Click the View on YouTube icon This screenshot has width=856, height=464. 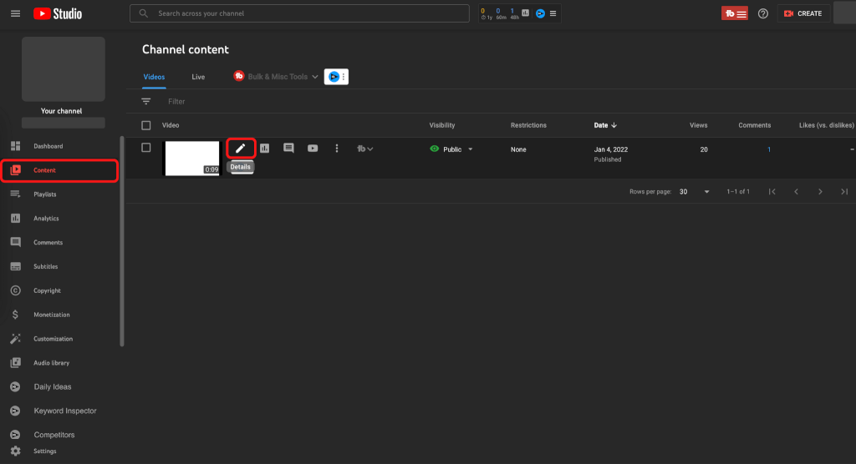tap(313, 149)
